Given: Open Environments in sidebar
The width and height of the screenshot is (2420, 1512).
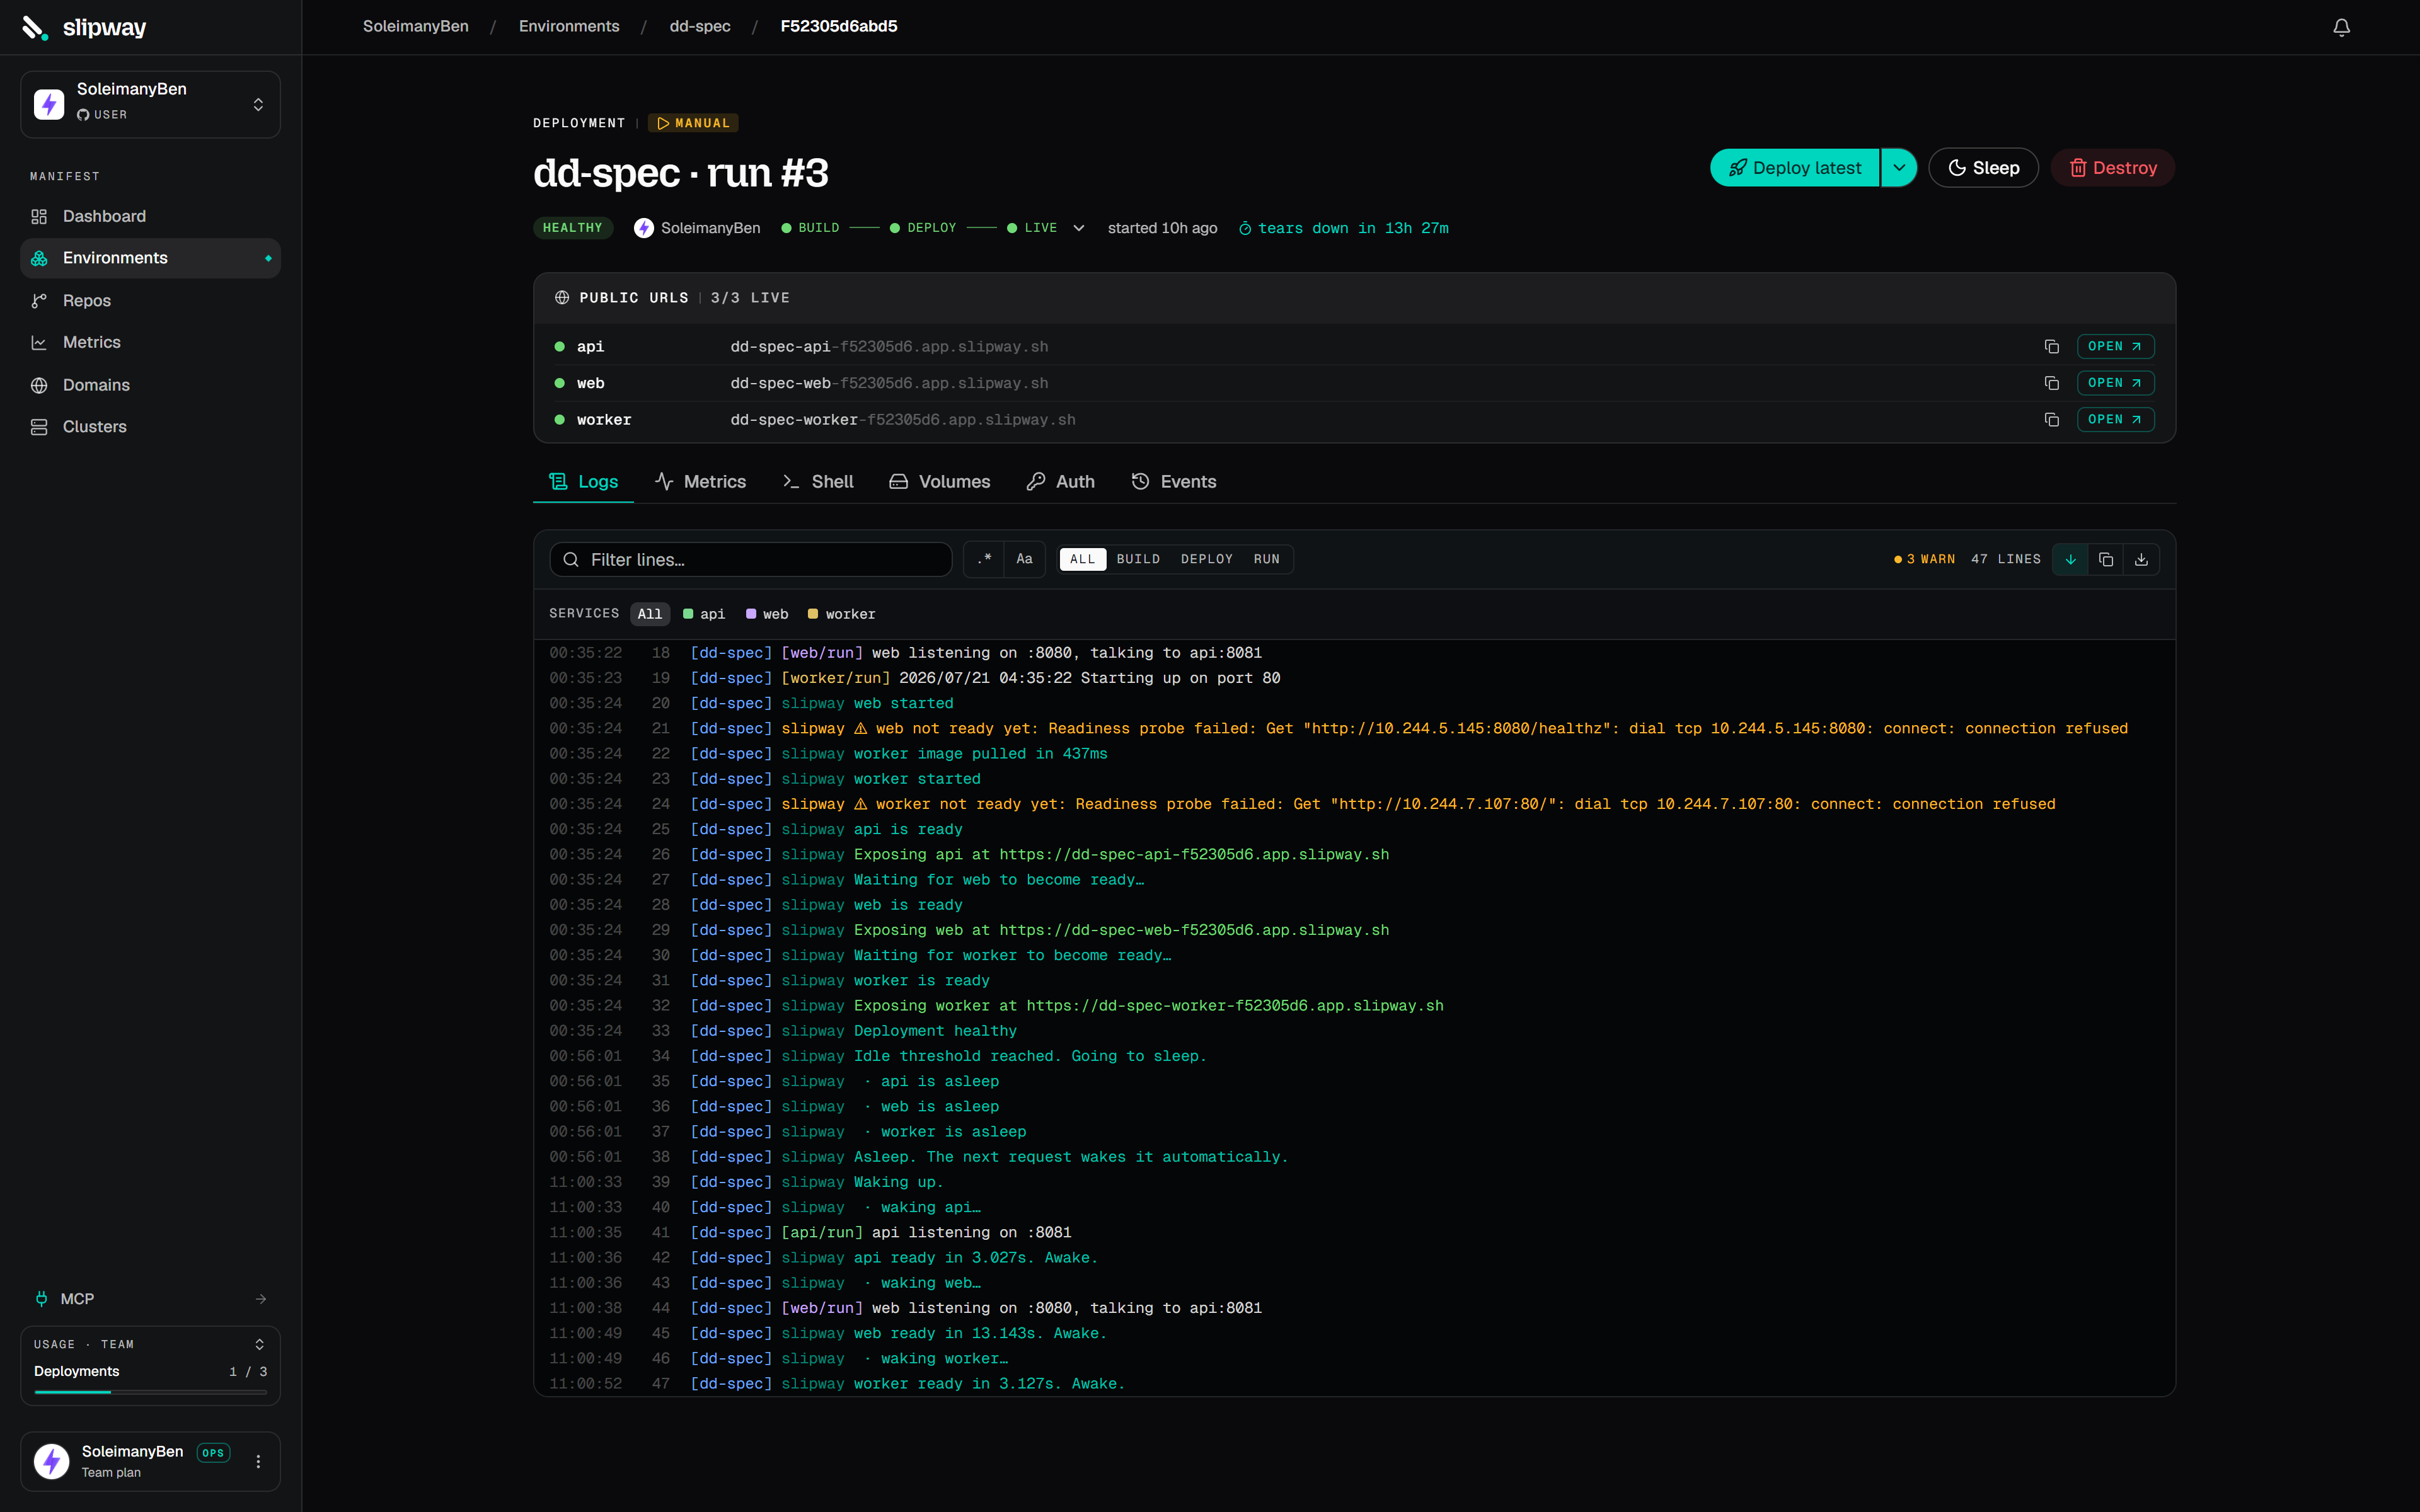Looking at the screenshot, I should pos(150,258).
